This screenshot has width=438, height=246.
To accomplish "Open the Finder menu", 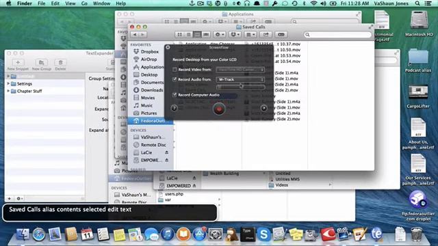I will tap(25, 3).
